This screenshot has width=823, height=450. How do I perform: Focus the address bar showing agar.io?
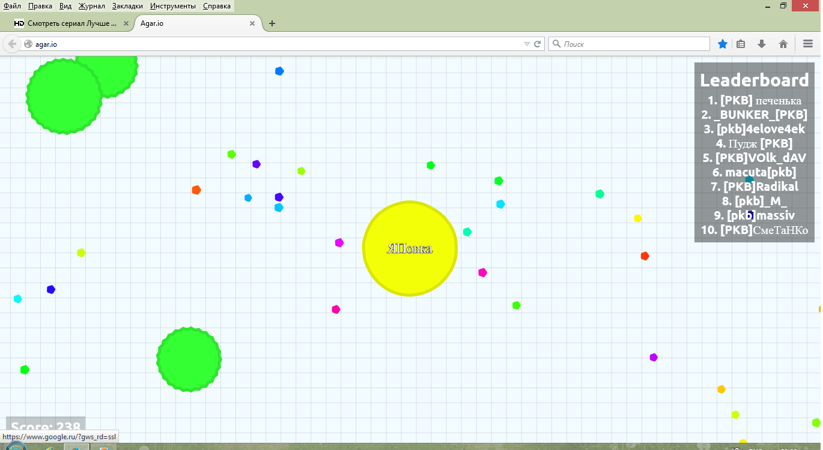[x=276, y=44]
